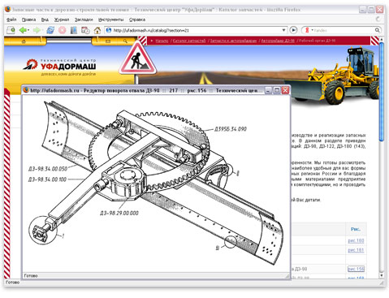The image size is (389, 298).
Task: Open the address bar history dropdown arrow
Action: click(x=283, y=30)
